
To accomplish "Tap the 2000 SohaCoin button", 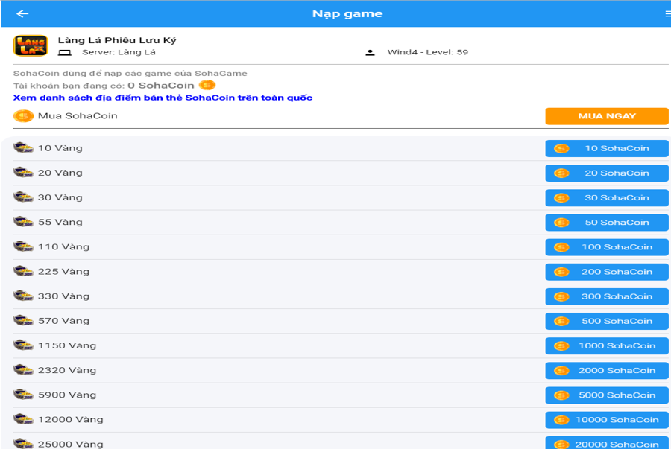I will click(607, 370).
